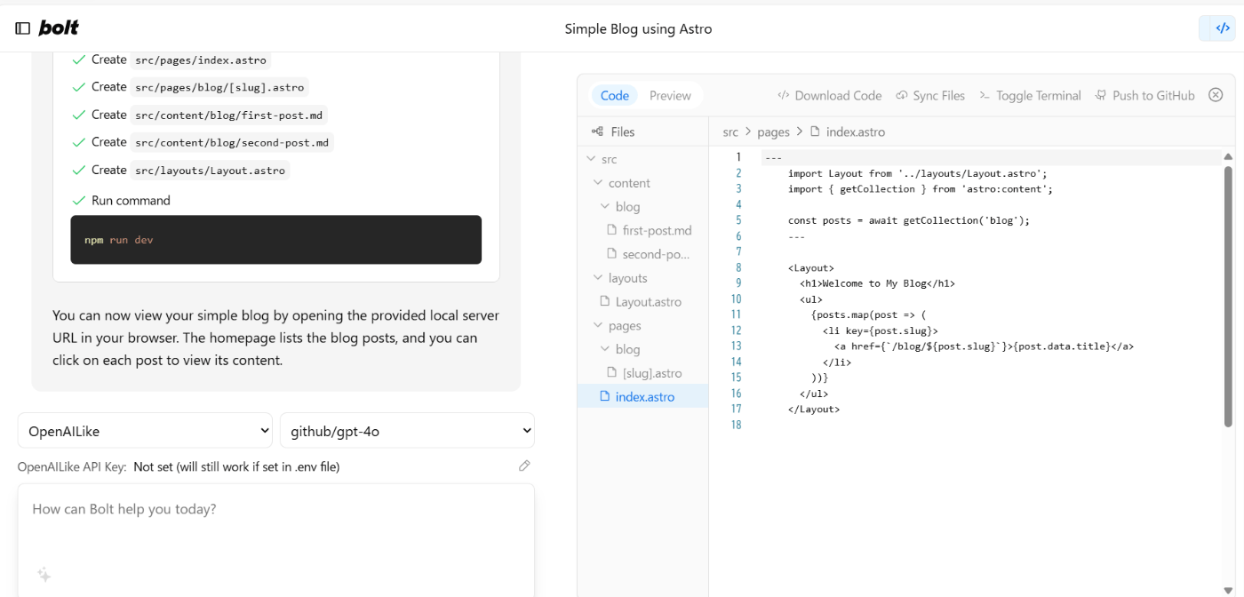Screen dimensions: 1244x597
Task: Click the Sync Files cloud icon
Action: pos(902,95)
